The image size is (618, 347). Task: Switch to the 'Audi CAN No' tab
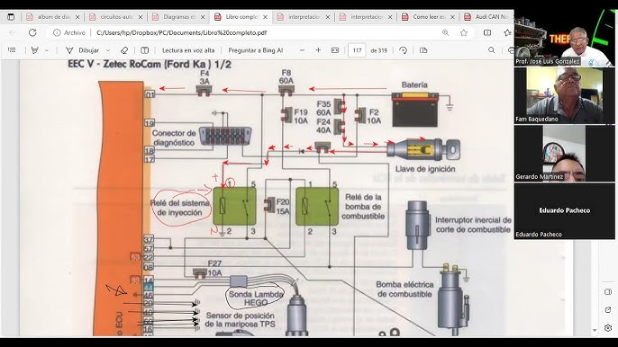click(x=488, y=17)
